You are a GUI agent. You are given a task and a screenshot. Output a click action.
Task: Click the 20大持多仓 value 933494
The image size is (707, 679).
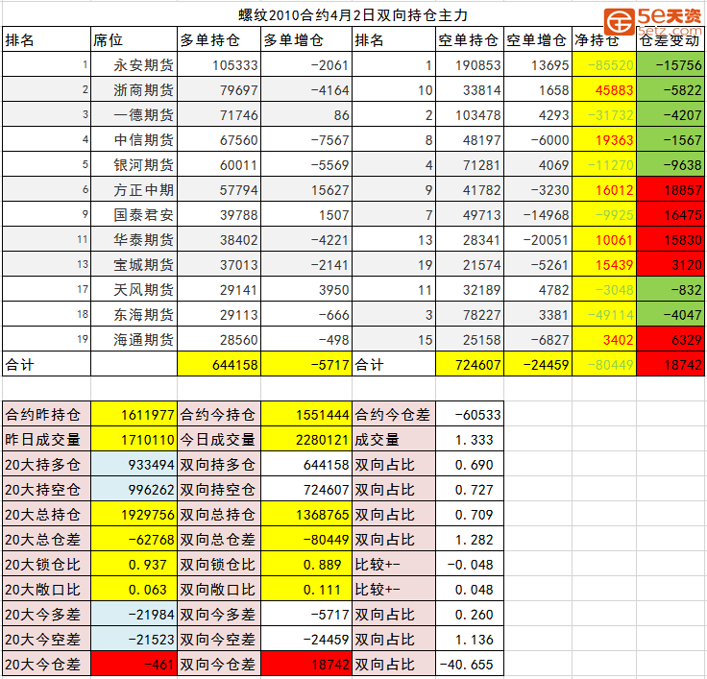click(x=134, y=464)
